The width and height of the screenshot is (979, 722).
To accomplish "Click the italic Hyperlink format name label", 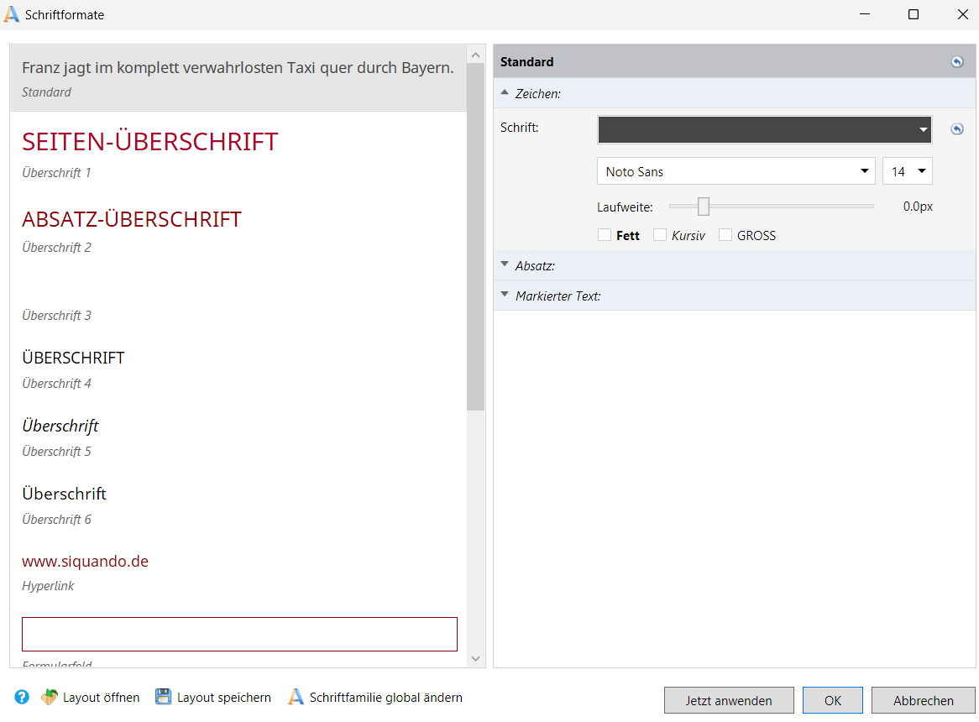I will pos(48,586).
